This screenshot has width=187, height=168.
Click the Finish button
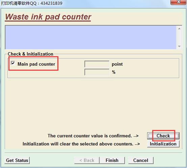click(112, 160)
